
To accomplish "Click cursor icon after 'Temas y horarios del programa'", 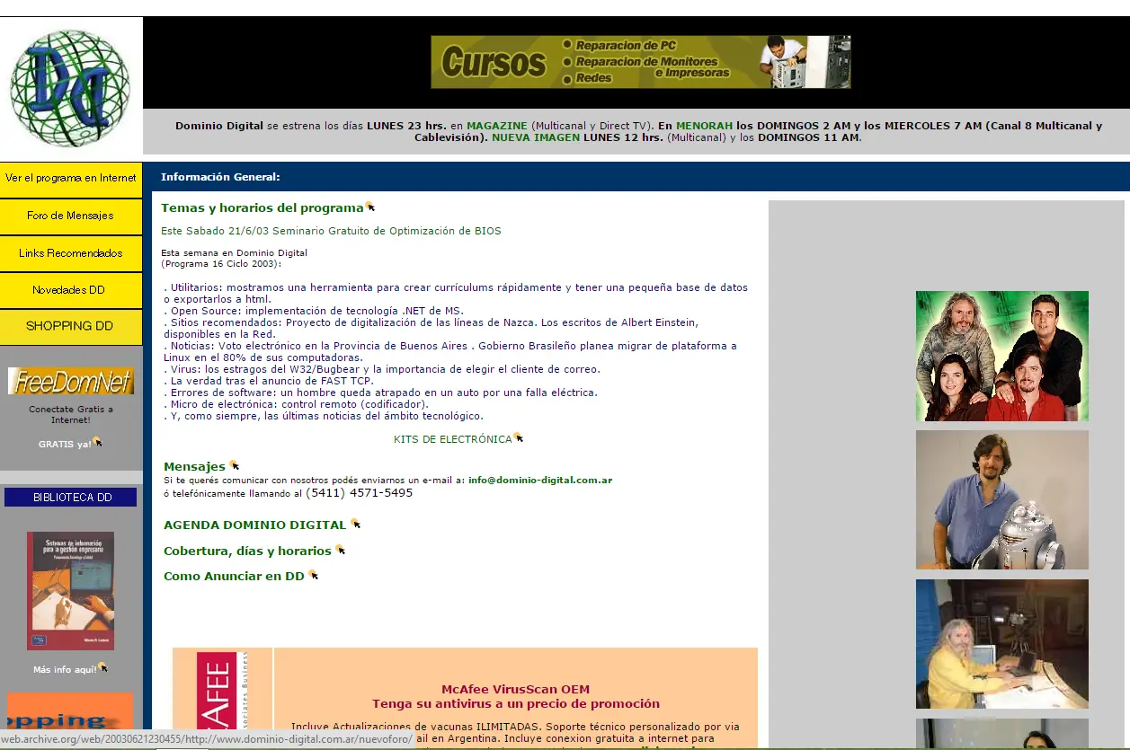I will pos(369,207).
